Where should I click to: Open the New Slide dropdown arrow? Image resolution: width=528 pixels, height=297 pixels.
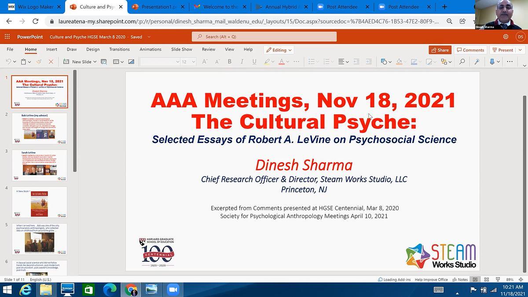(x=95, y=62)
